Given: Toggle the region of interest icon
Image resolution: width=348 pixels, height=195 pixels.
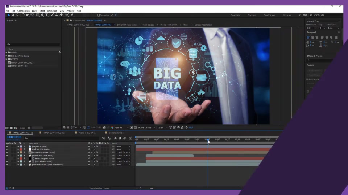Looking at the screenshot, I should pyautogui.click(x=131, y=127).
